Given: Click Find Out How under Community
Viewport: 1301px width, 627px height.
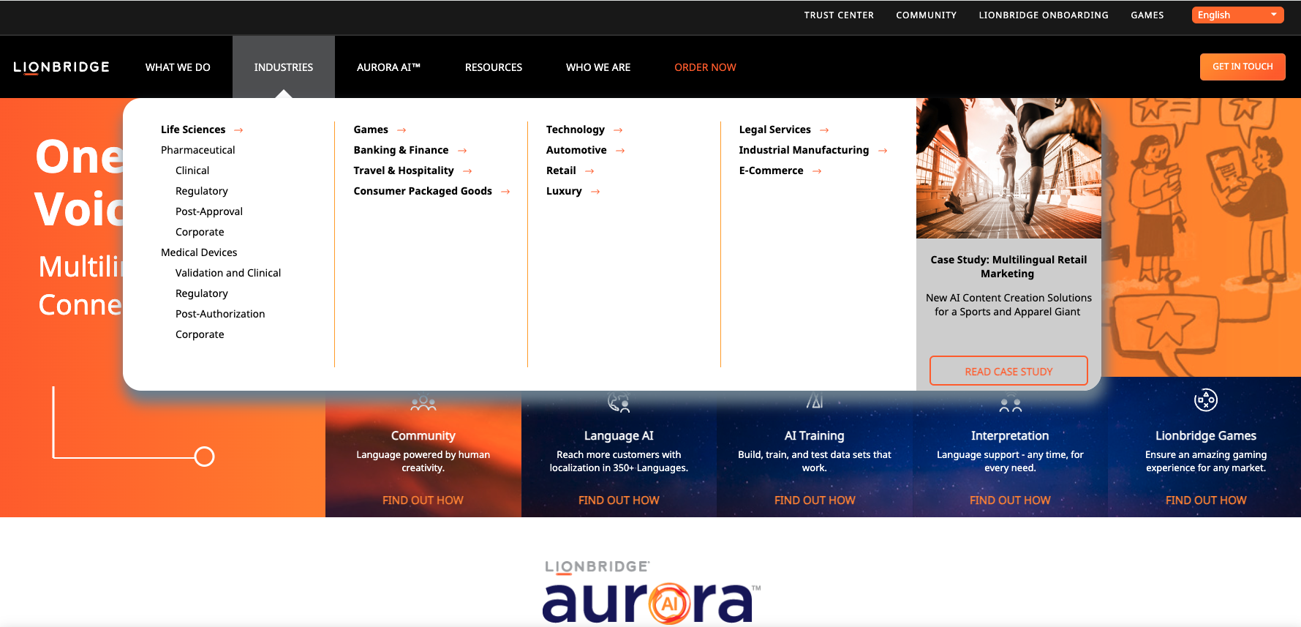Looking at the screenshot, I should tap(423, 500).
